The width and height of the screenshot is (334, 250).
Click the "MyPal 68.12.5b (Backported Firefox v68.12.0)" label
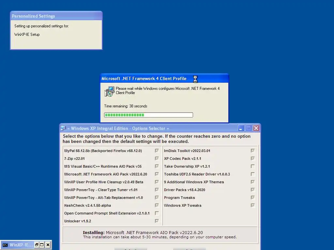[103, 151]
